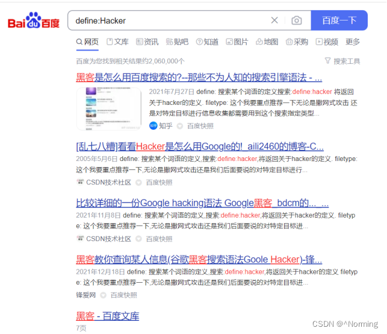Screen dimensions: 387x334
Task: Click the funnel icon beside 搜索工具
Action: 327,60
